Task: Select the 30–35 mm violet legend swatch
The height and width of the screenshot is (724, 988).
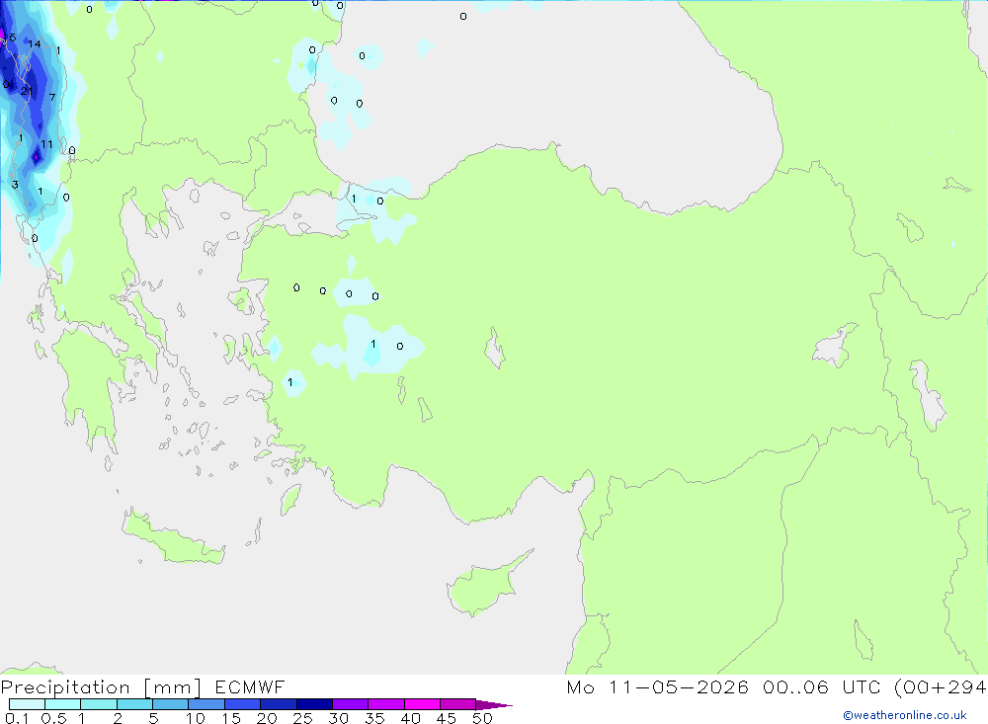Action: tap(350, 704)
